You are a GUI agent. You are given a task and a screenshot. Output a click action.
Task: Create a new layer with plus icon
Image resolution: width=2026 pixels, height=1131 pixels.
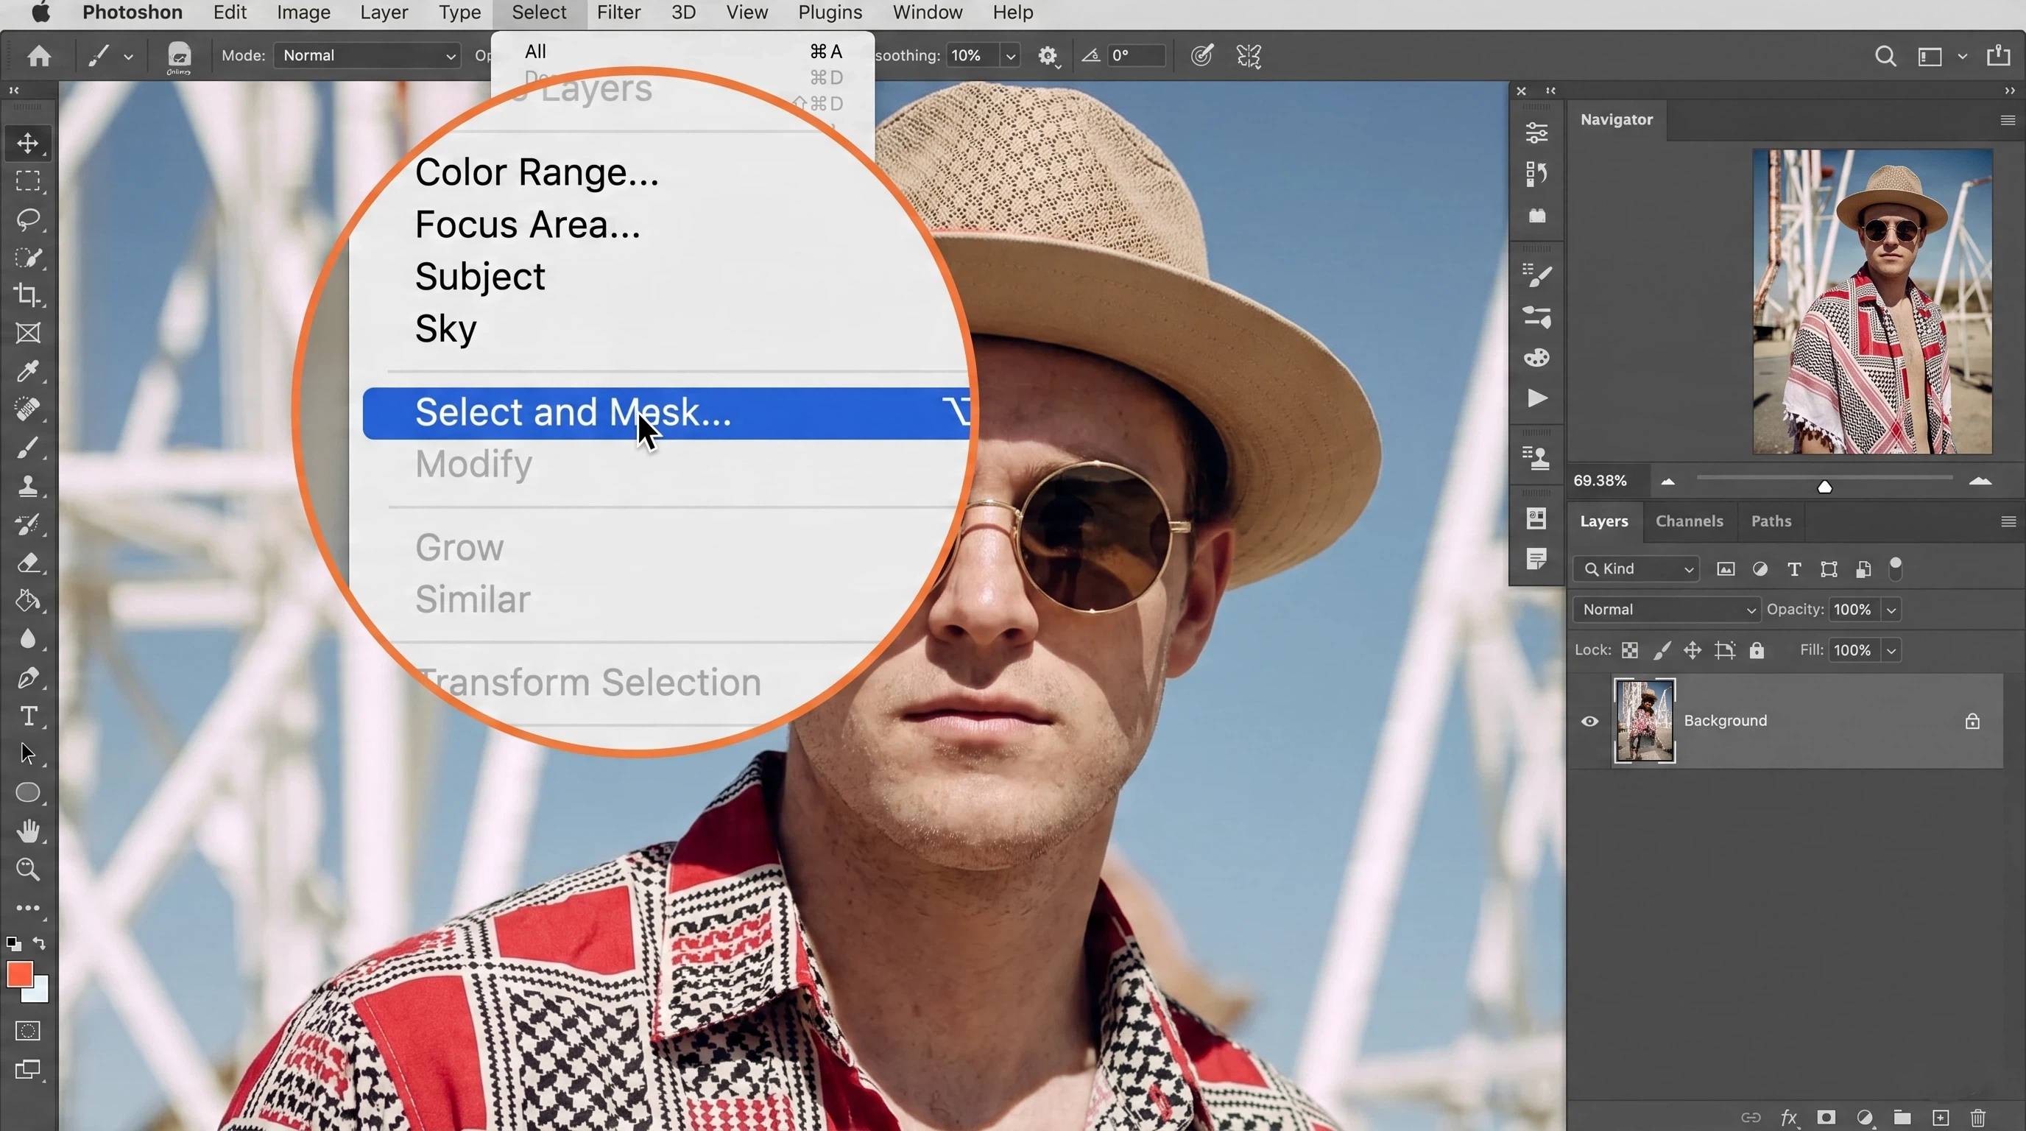point(1941,1117)
